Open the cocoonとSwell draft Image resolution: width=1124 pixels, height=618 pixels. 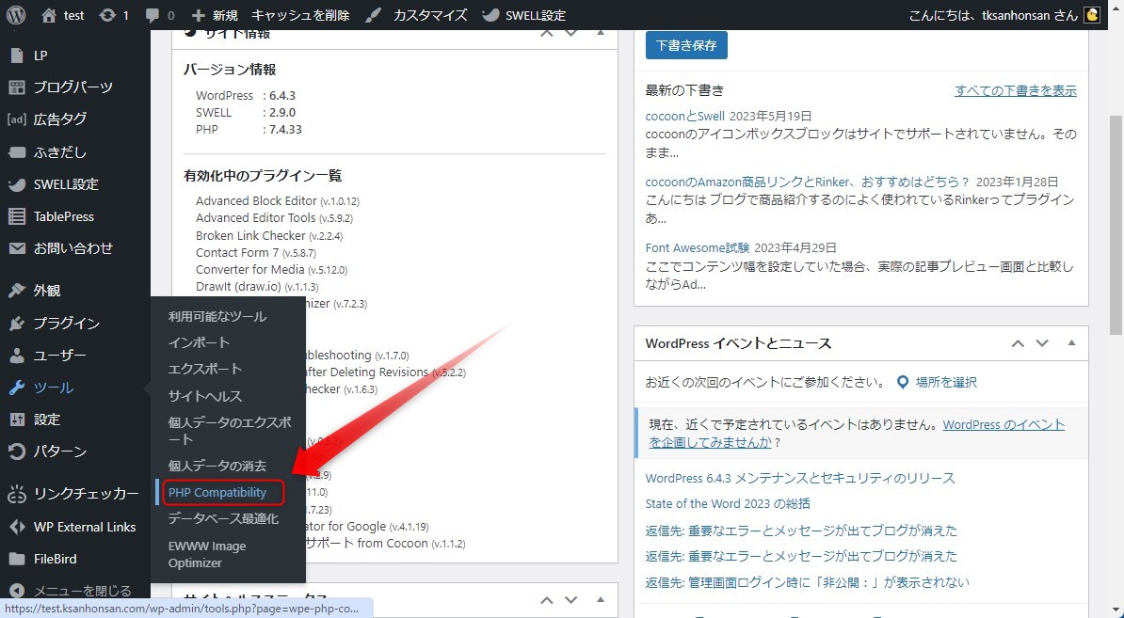coord(684,116)
